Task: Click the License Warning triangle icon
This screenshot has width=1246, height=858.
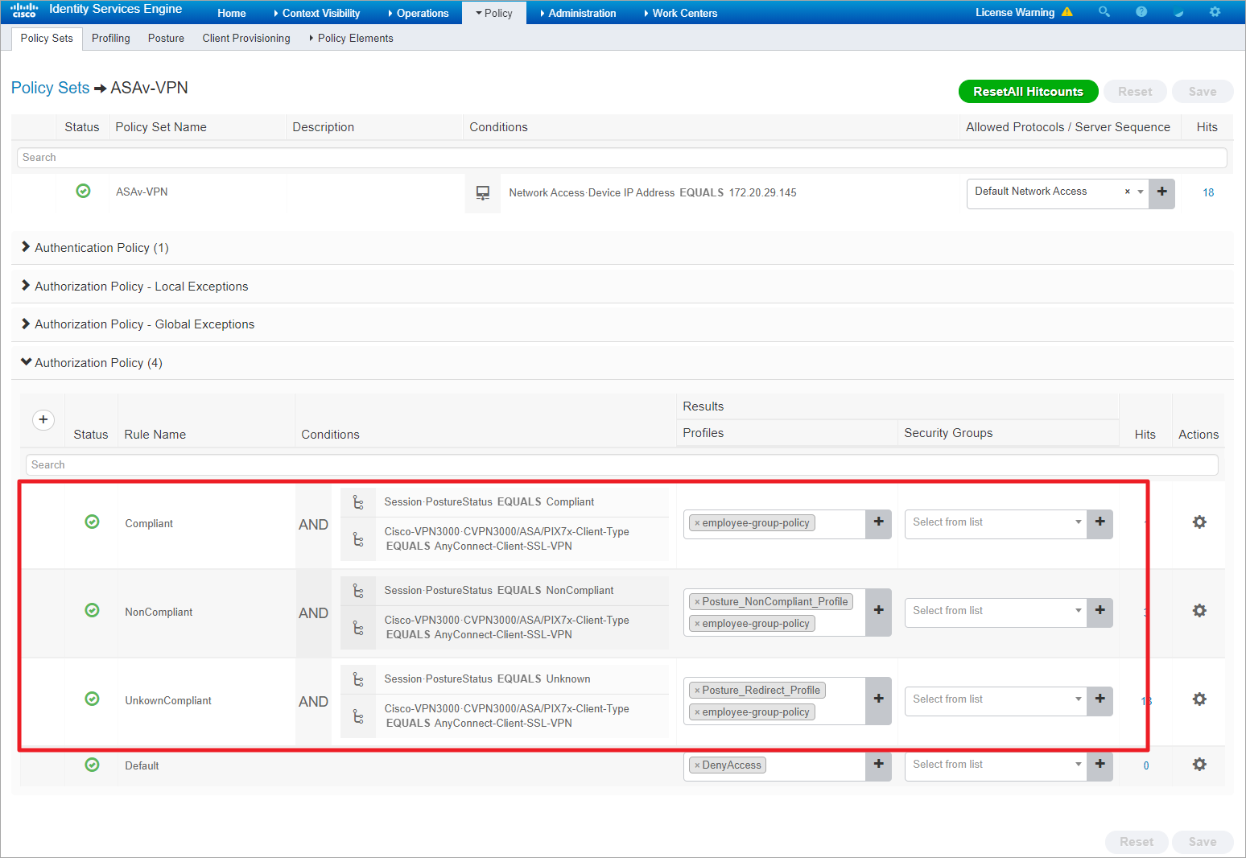Action: [1067, 12]
